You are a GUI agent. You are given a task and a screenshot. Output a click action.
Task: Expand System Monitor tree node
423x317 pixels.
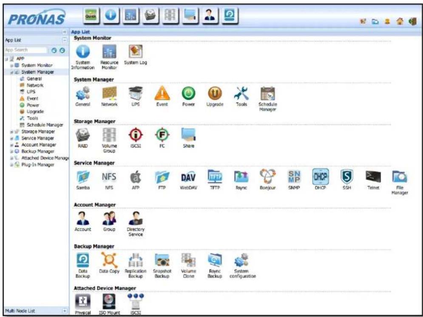(x=11, y=66)
